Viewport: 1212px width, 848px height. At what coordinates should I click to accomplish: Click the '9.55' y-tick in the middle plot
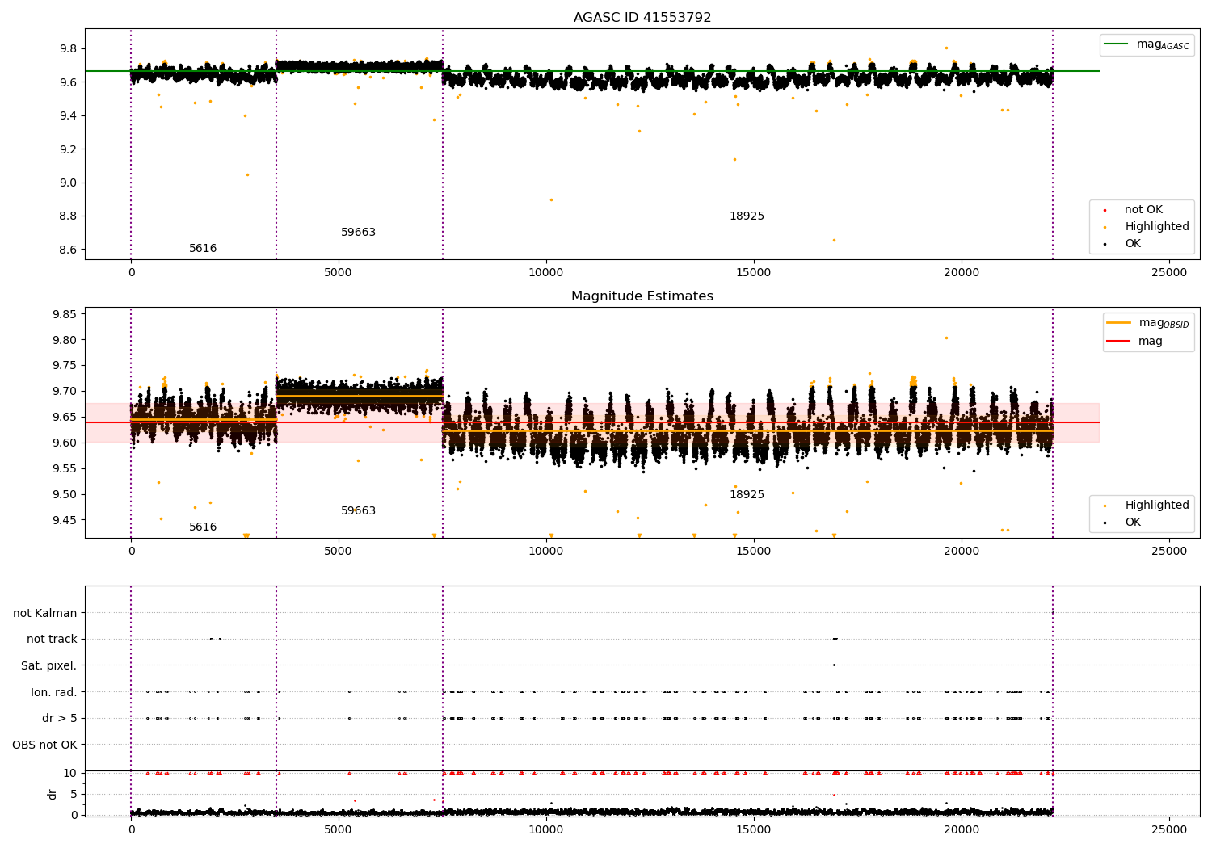[x=65, y=468]
